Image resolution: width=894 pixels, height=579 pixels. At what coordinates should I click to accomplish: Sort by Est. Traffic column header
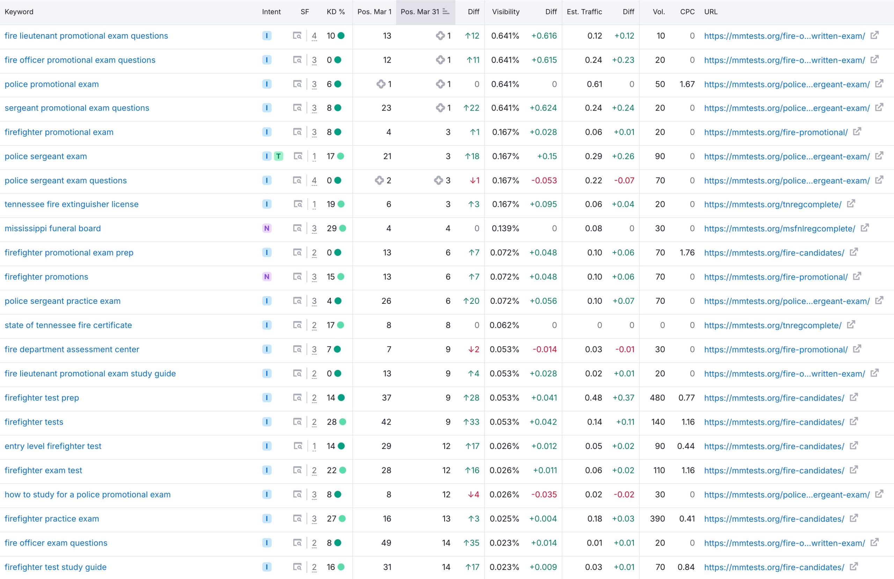584,12
